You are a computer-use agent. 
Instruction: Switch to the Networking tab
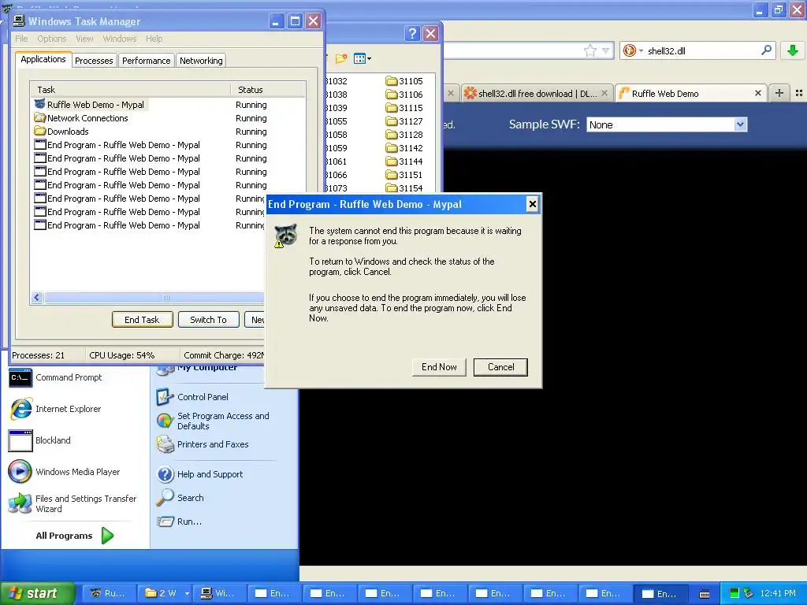tap(201, 60)
